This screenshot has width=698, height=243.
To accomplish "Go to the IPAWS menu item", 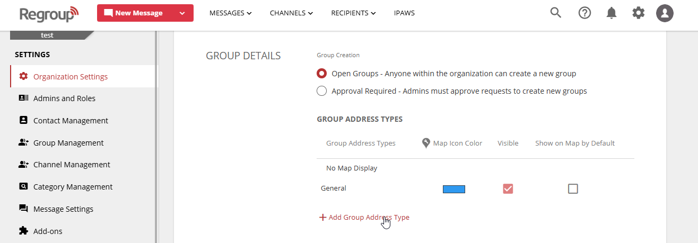I will (x=404, y=13).
